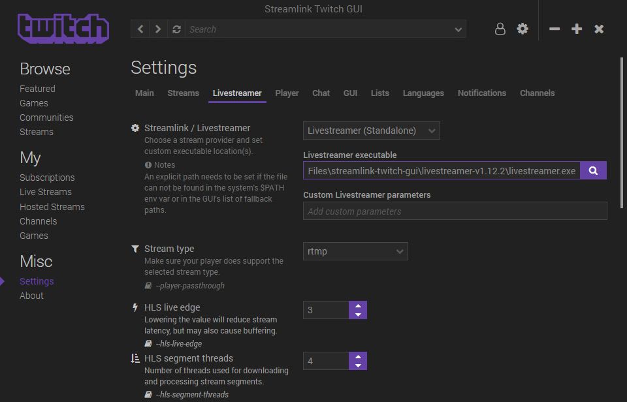This screenshot has width=627, height=402.
Task: Select the Livestreamer settings tab
Action: 237,93
